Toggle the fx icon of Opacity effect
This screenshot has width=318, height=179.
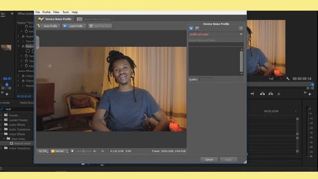tap(23, 36)
